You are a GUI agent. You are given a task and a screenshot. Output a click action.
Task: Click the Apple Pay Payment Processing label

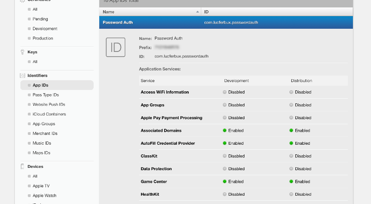[x=172, y=118]
